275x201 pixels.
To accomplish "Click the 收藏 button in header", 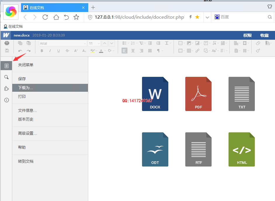I will click(264, 35).
